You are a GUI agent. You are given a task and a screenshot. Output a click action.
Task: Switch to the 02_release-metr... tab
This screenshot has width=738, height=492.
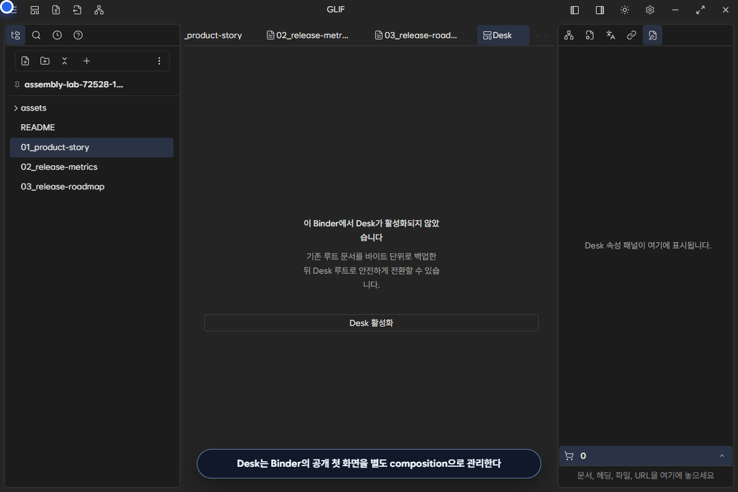(x=308, y=35)
